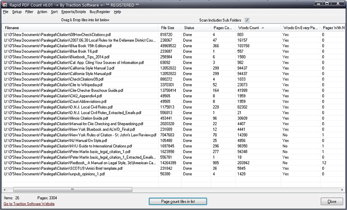
Task: Click pages count value 985
Action: coord(216,163)
